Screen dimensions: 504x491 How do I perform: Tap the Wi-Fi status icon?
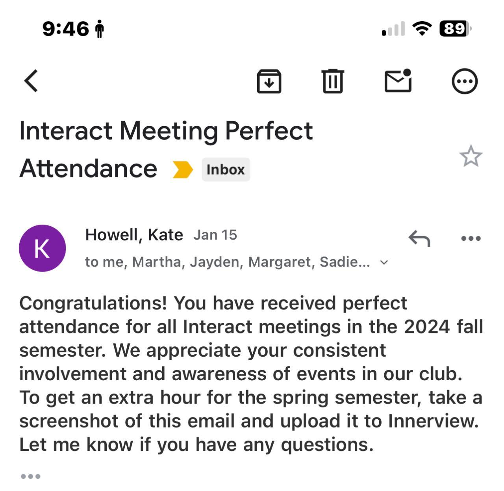(x=422, y=29)
